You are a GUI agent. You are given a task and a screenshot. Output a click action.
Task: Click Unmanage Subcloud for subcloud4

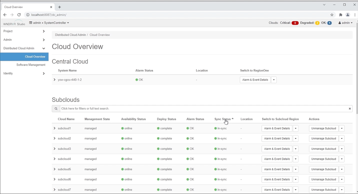click(x=324, y=159)
